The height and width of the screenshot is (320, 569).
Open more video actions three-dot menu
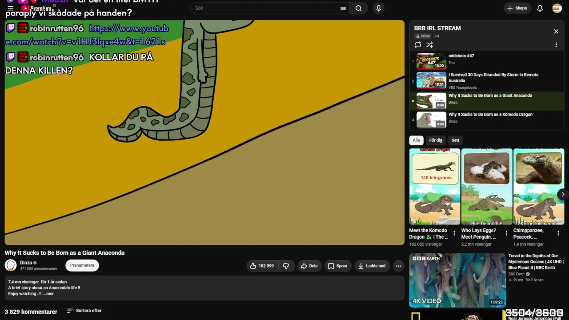coord(398,266)
